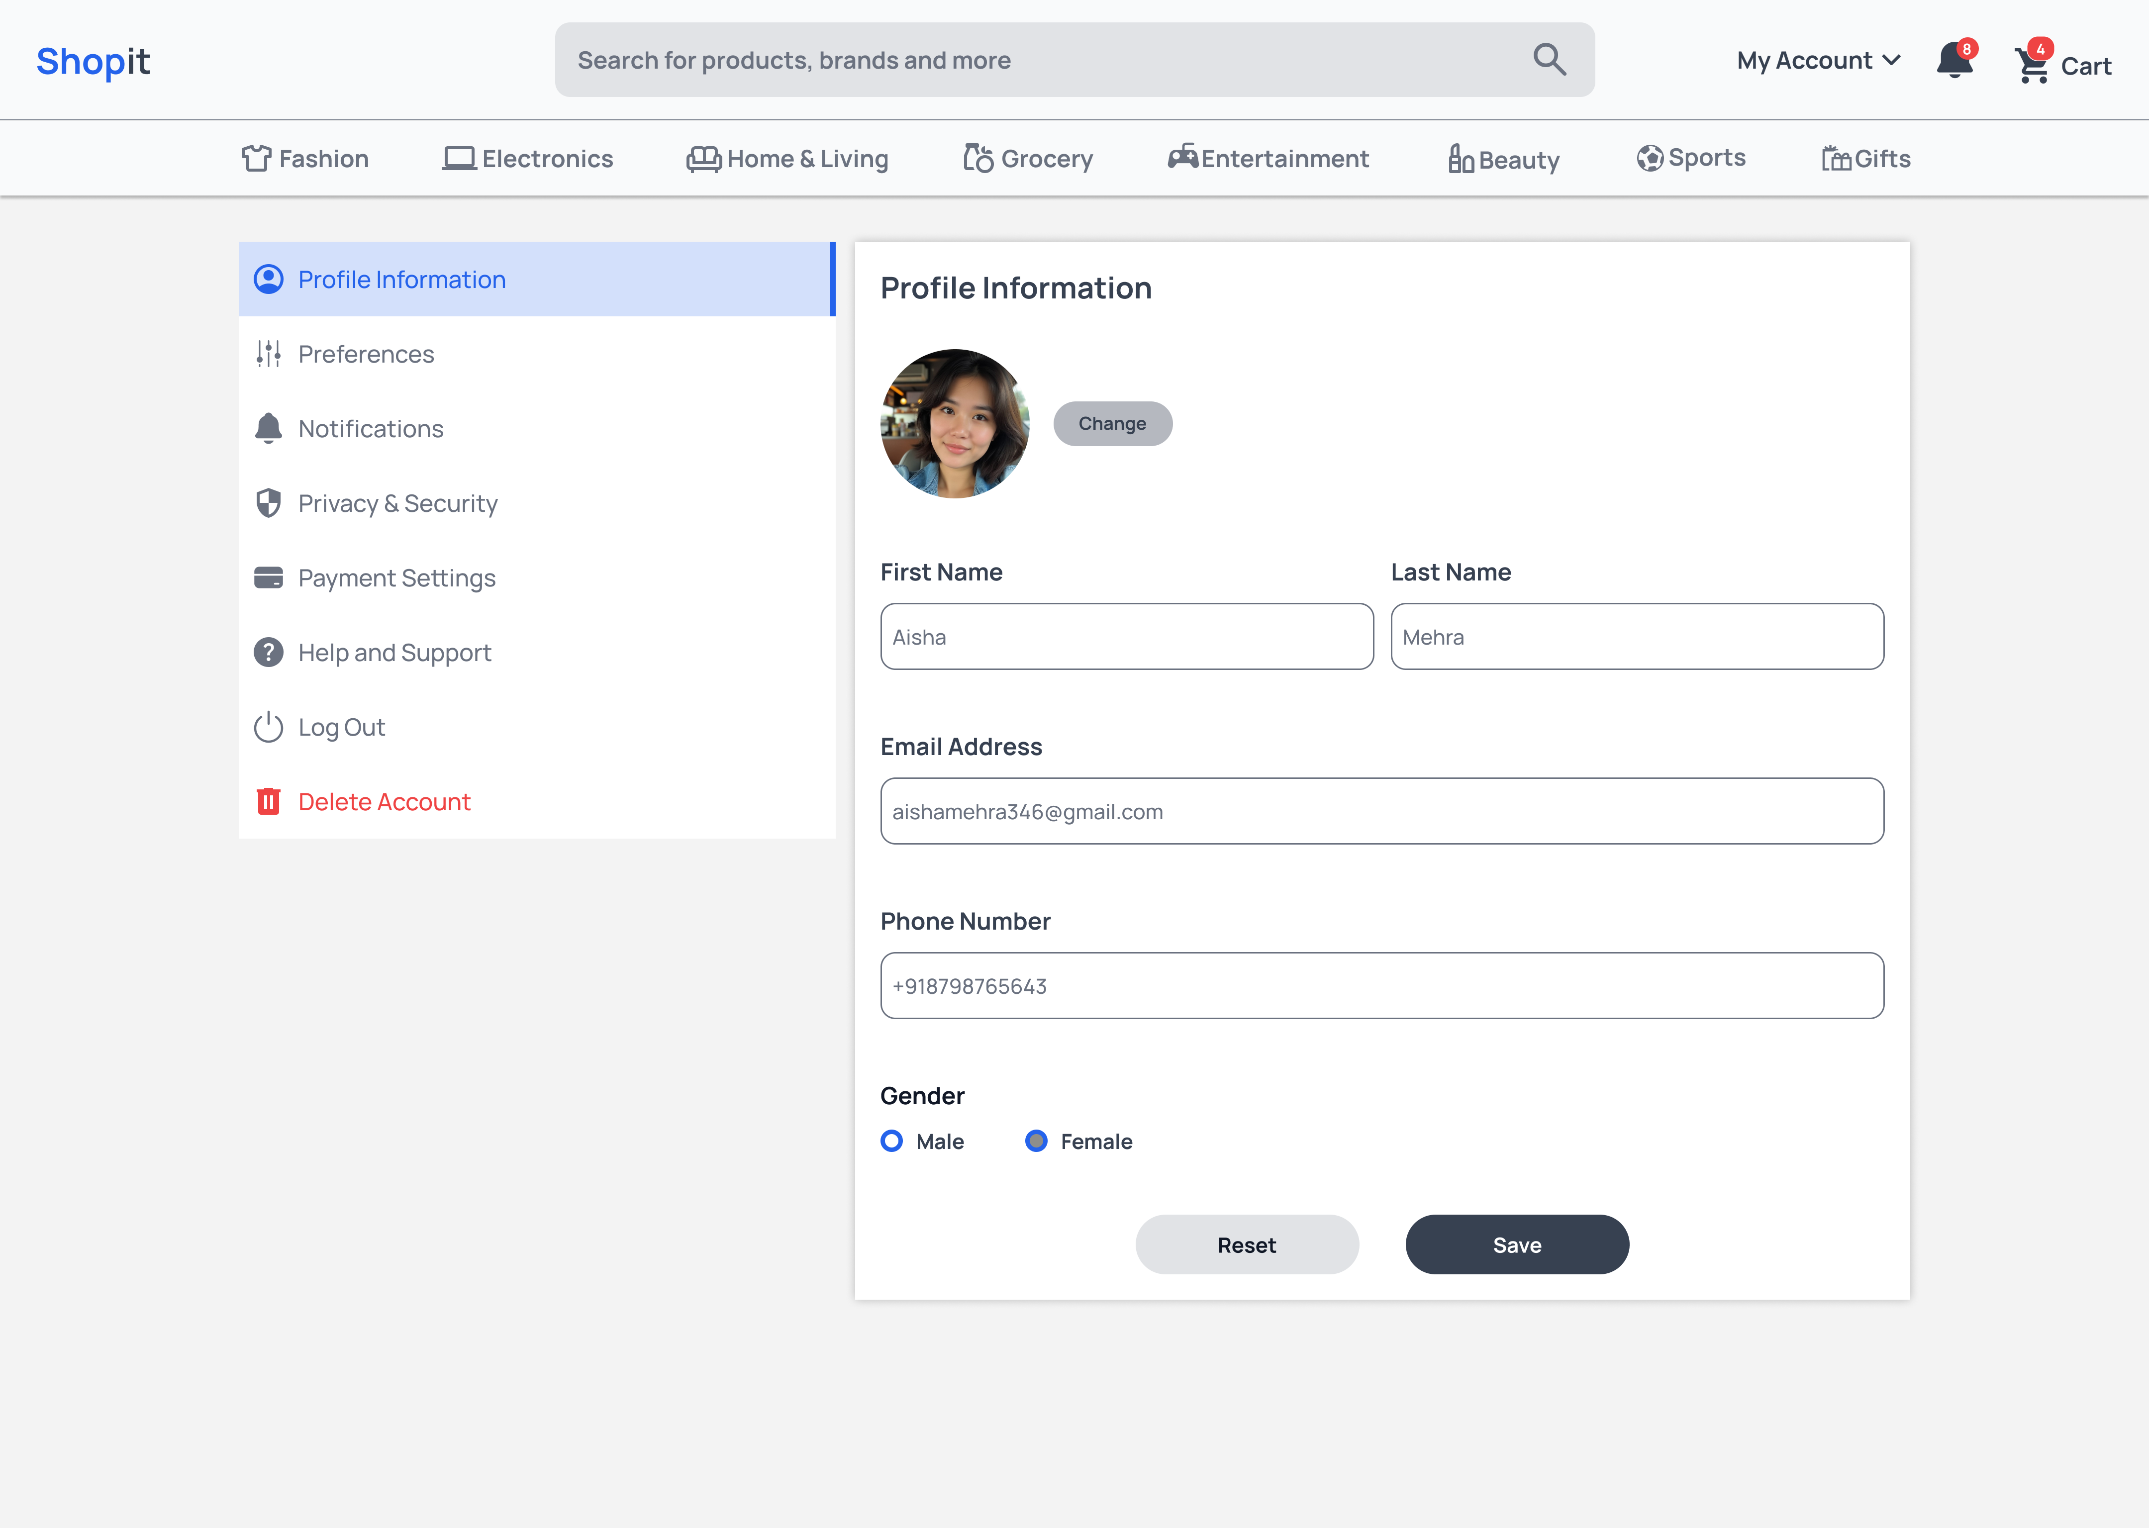
Task: Select Delete Account
Action: pyautogui.click(x=536, y=801)
